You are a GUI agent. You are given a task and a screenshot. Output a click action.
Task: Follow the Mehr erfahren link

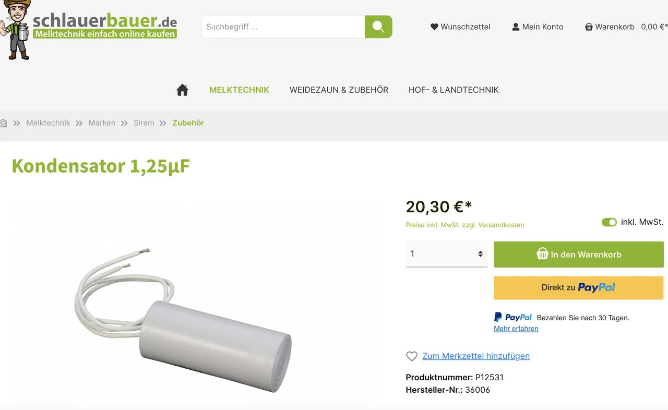pyautogui.click(x=516, y=329)
